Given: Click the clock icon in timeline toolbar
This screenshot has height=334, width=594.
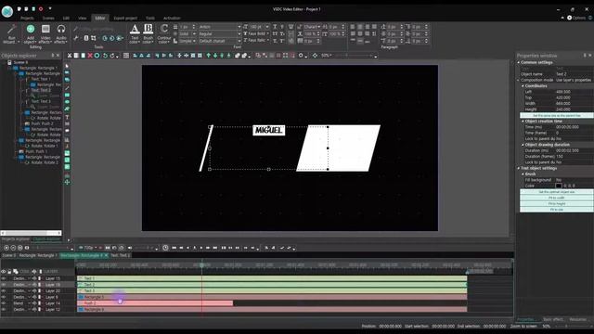Looking at the screenshot, I should (x=165, y=248).
